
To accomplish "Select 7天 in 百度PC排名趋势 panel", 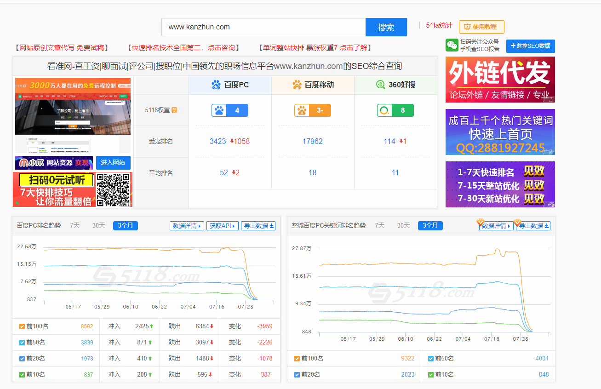I will pos(75,225).
